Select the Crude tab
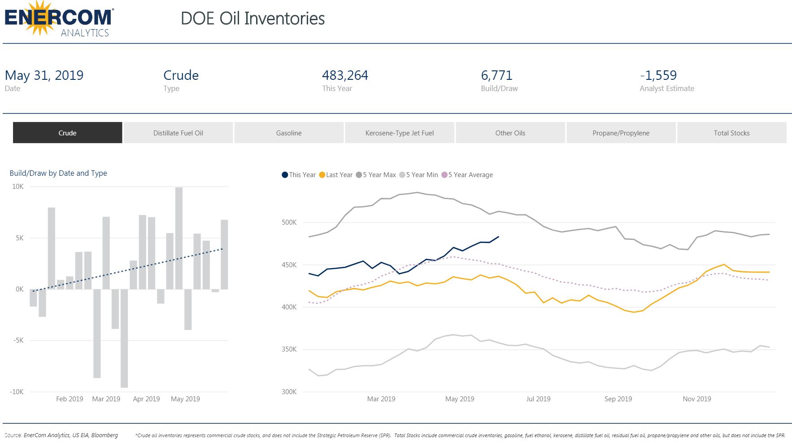The height and width of the screenshot is (443, 792). (67, 133)
